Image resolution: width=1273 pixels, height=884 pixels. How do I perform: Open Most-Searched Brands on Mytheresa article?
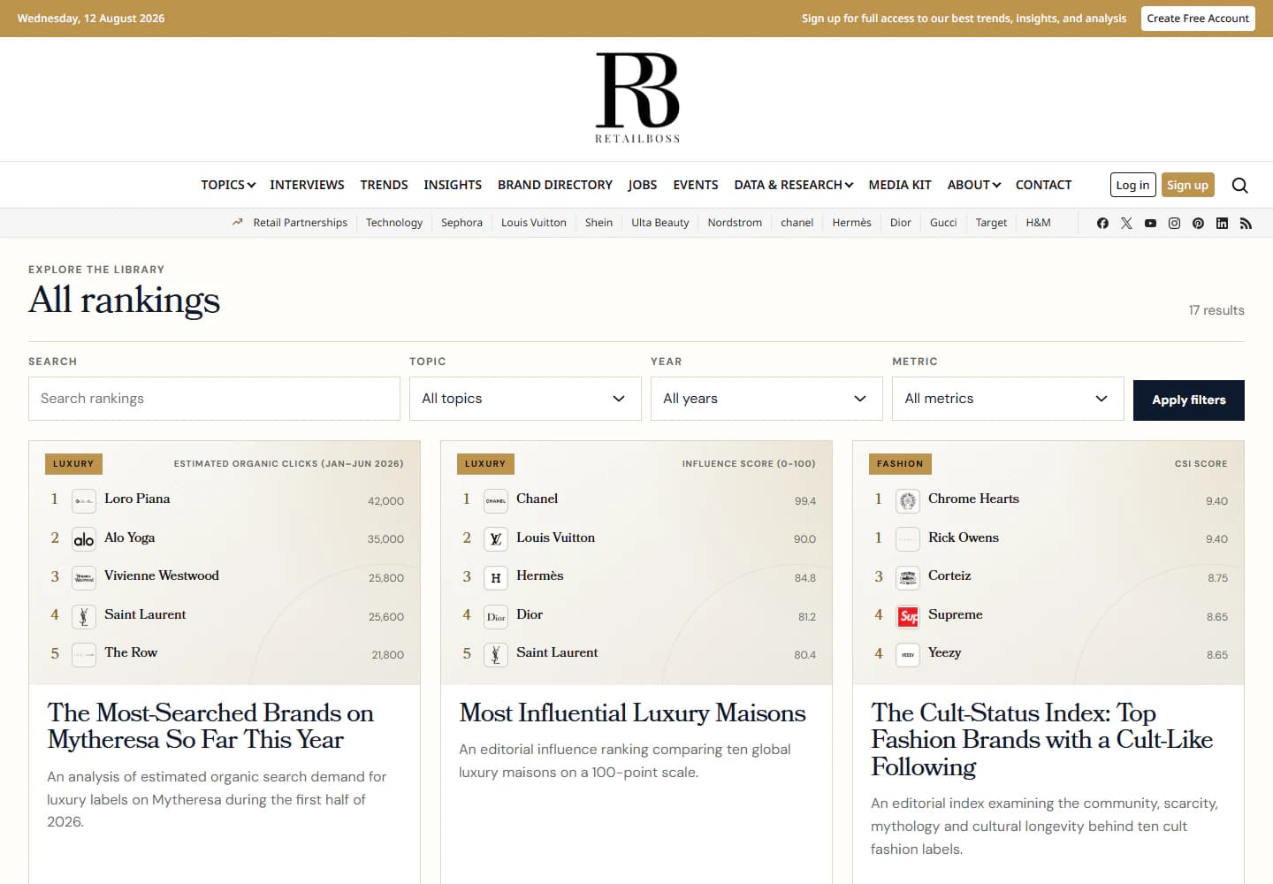pyautogui.click(x=210, y=726)
